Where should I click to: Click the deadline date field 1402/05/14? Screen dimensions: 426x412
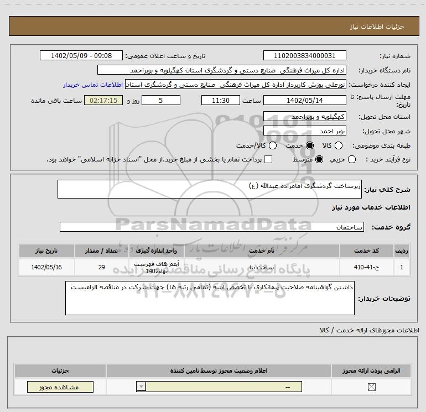304,101
